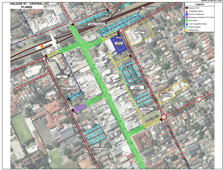The width and height of the screenshot is (223, 170).
Task: Click the yellow Safety Zone legend swatch
Action: tap(187, 30)
